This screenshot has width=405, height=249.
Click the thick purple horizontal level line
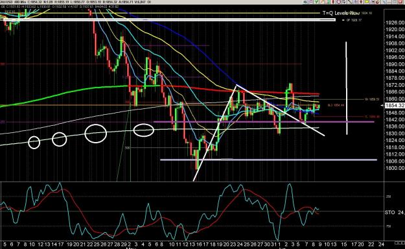click(264, 121)
